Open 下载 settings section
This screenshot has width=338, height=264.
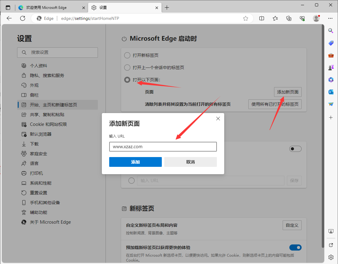click(x=57, y=144)
